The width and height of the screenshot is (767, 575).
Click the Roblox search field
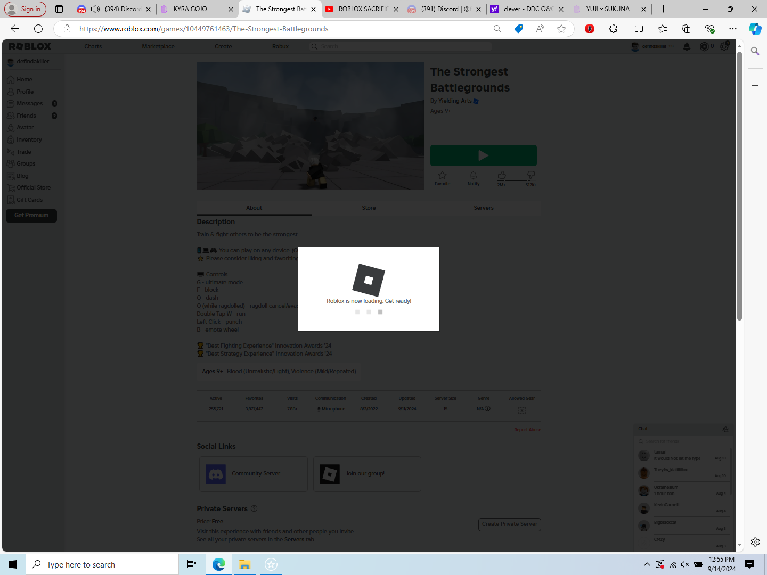(x=401, y=46)
